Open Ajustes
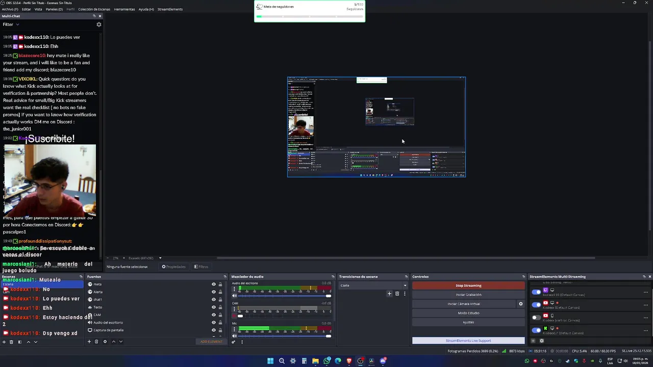This screenshot has width=653, height=367. pyautogui.click(x=468, y=322)
